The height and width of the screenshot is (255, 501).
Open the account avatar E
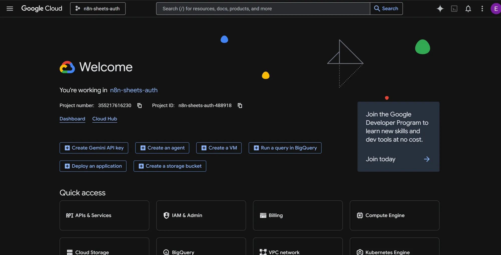coord(496,9)
